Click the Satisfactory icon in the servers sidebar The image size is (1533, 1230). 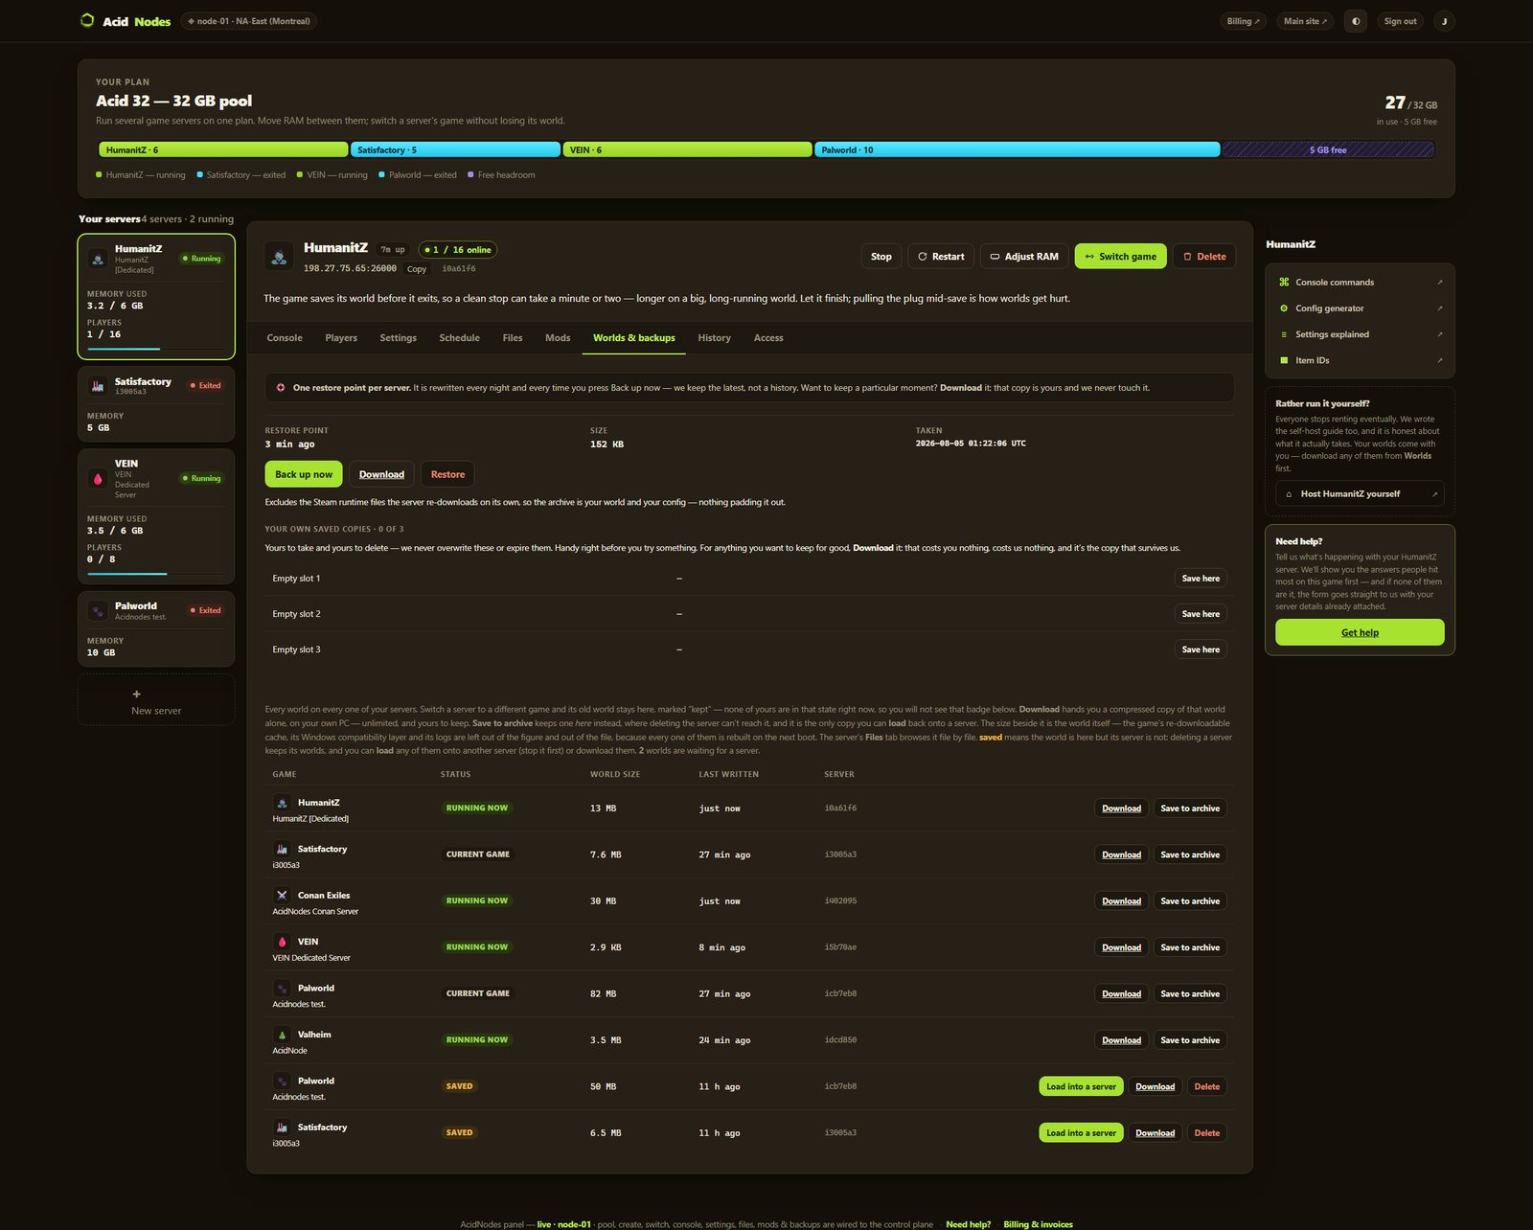point(97,385)
